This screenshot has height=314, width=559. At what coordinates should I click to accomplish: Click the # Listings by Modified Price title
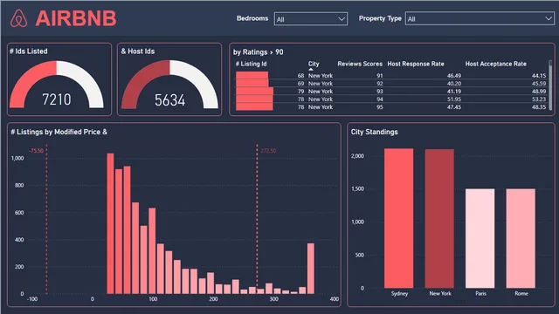[x=59, y=132]
